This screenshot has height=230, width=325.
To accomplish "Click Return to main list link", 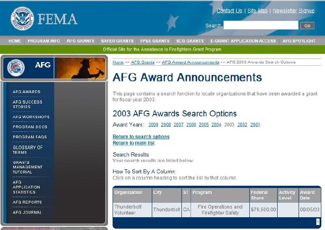I will (x=134, y=143).
